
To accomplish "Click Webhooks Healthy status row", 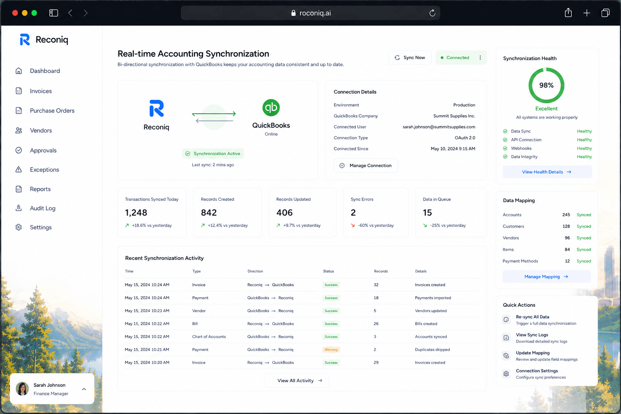I will [547, 148].
